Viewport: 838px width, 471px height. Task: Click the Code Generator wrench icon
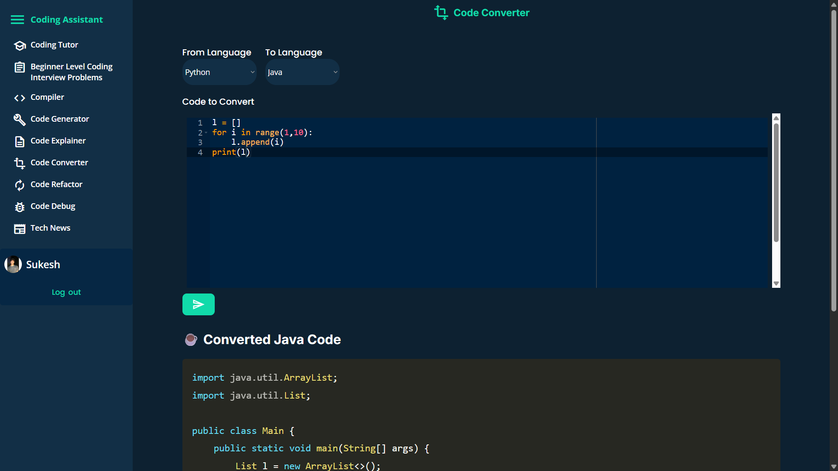20,119
